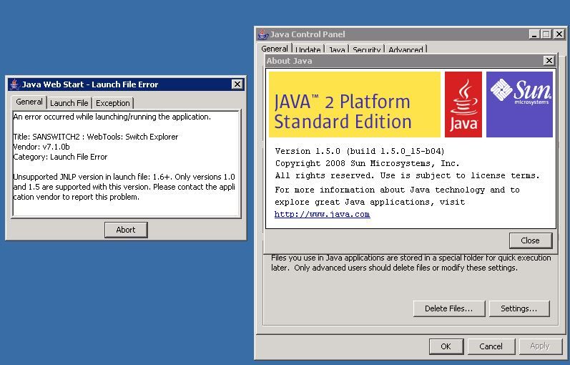Click the 'Only advanced users should delete files' text
570x365 pixels.
tap(406, 268)
